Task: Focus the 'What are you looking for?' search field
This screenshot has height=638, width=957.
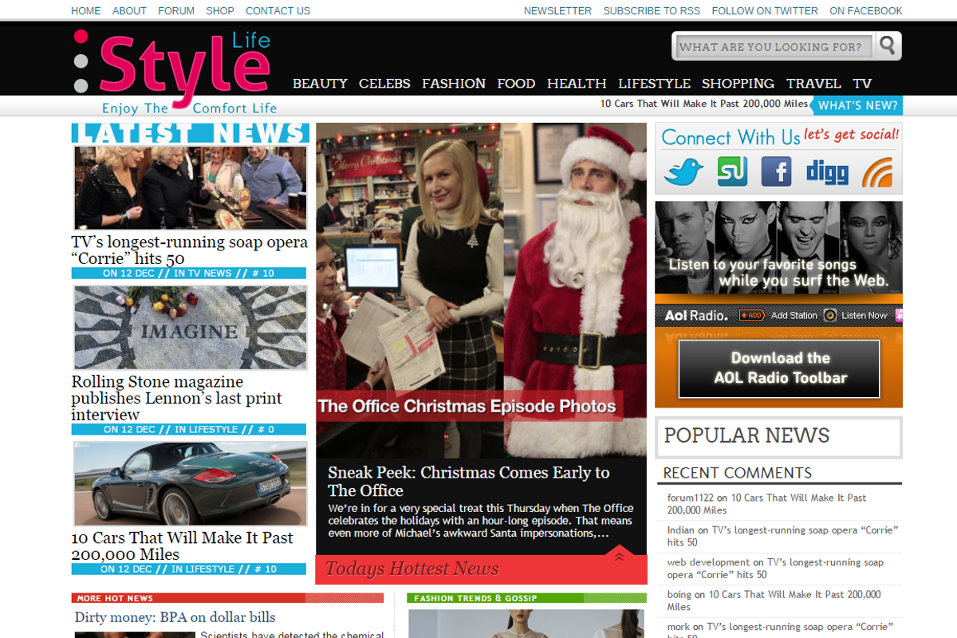Action: (775, 47)
